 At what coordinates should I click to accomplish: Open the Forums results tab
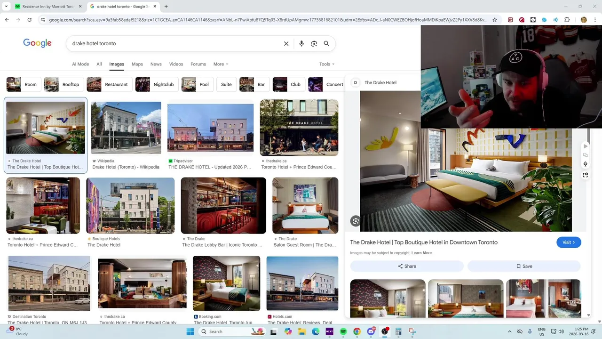tap(198, 64)
